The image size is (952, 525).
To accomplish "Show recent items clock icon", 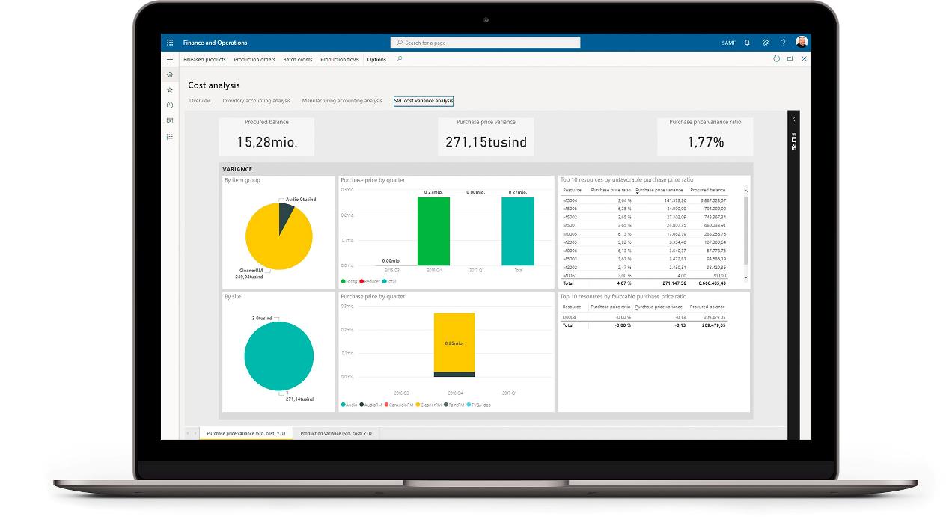I will pyautogui.click(x=170, y=105).
